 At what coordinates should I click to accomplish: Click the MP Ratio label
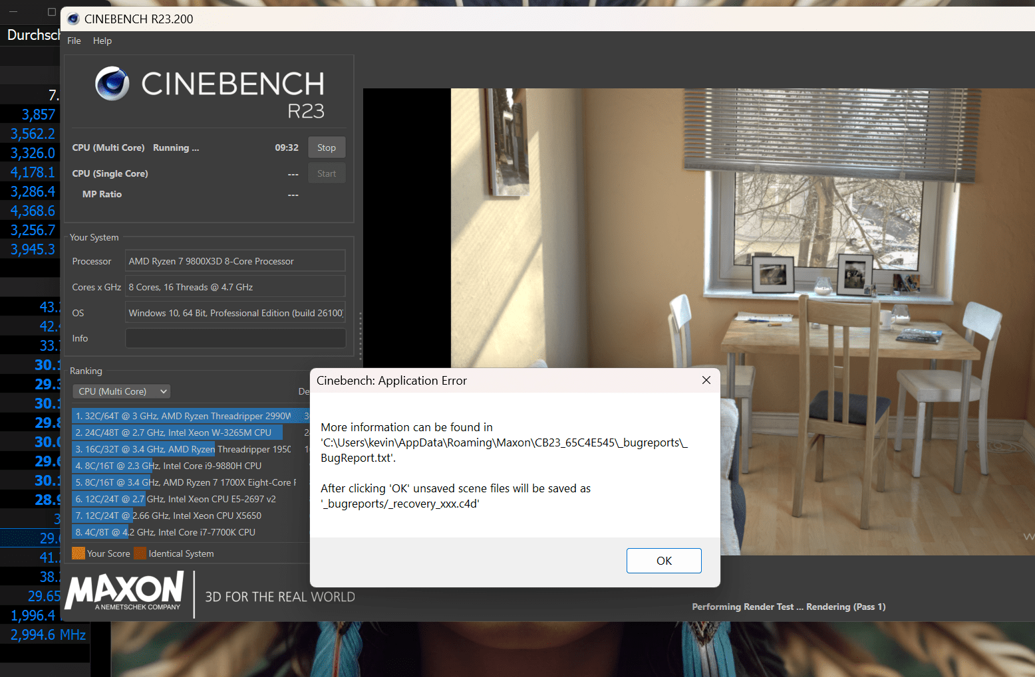point(102,194)
